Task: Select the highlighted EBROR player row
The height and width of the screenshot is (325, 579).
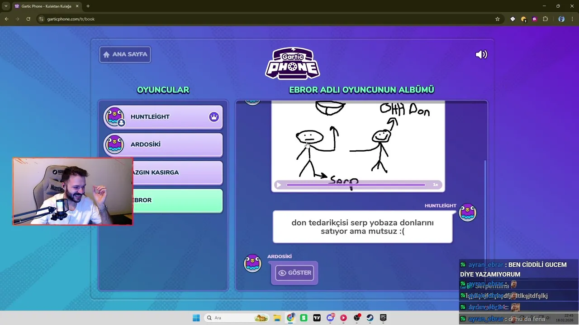Action: (177, 200)
